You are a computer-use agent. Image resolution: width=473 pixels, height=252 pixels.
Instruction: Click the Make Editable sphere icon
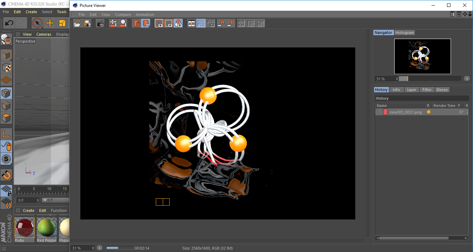pyautogui.click(x=6, y=40)
